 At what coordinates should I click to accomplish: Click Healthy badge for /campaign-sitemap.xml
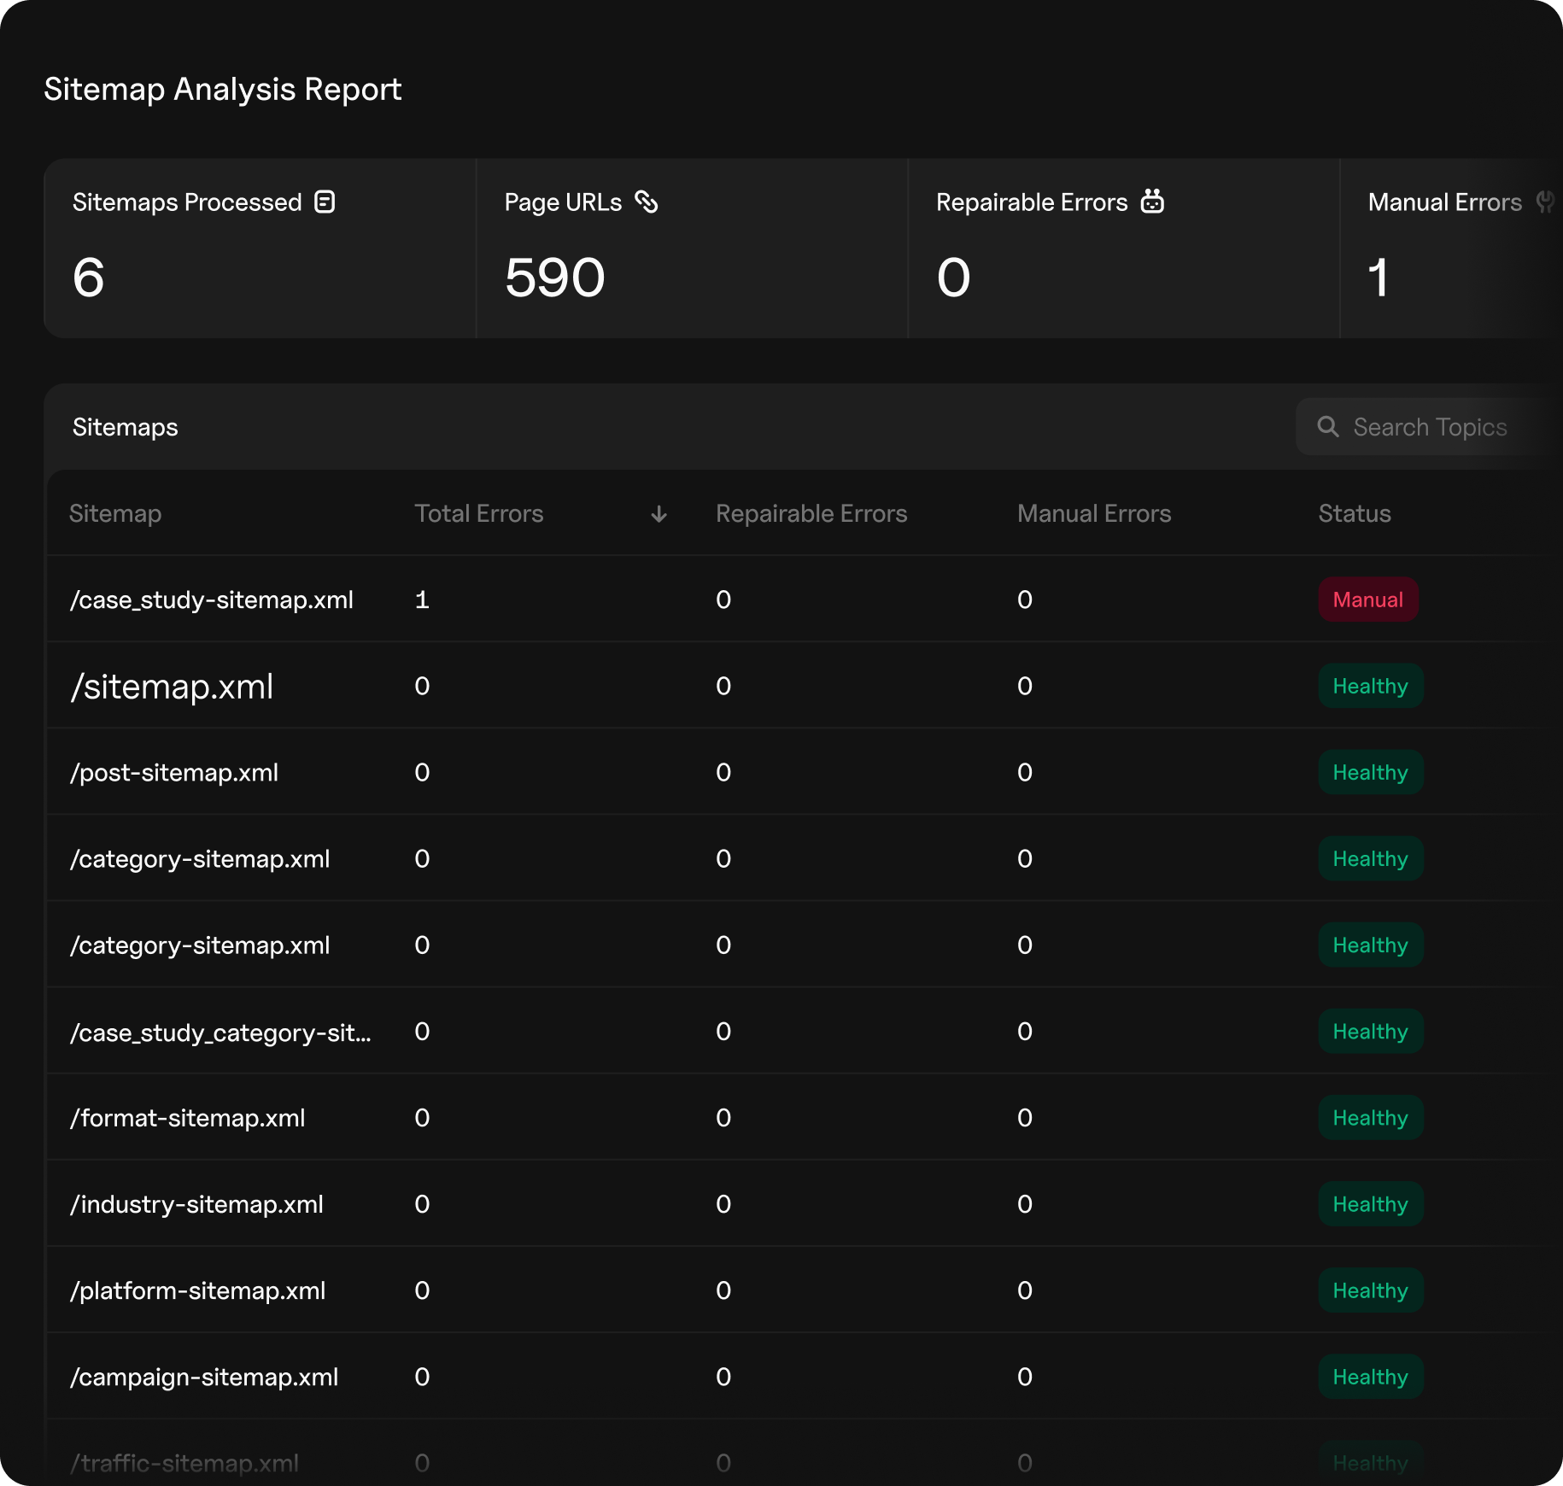[1370, 1377]
